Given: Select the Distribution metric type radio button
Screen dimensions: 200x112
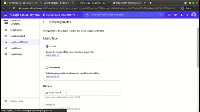Looking at the screenshot, I should coord(47,68).
